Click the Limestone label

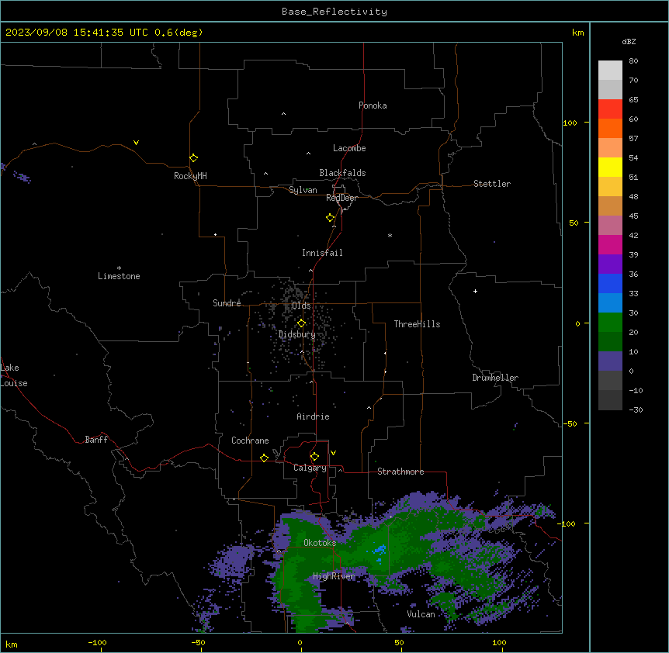(119, 276)
